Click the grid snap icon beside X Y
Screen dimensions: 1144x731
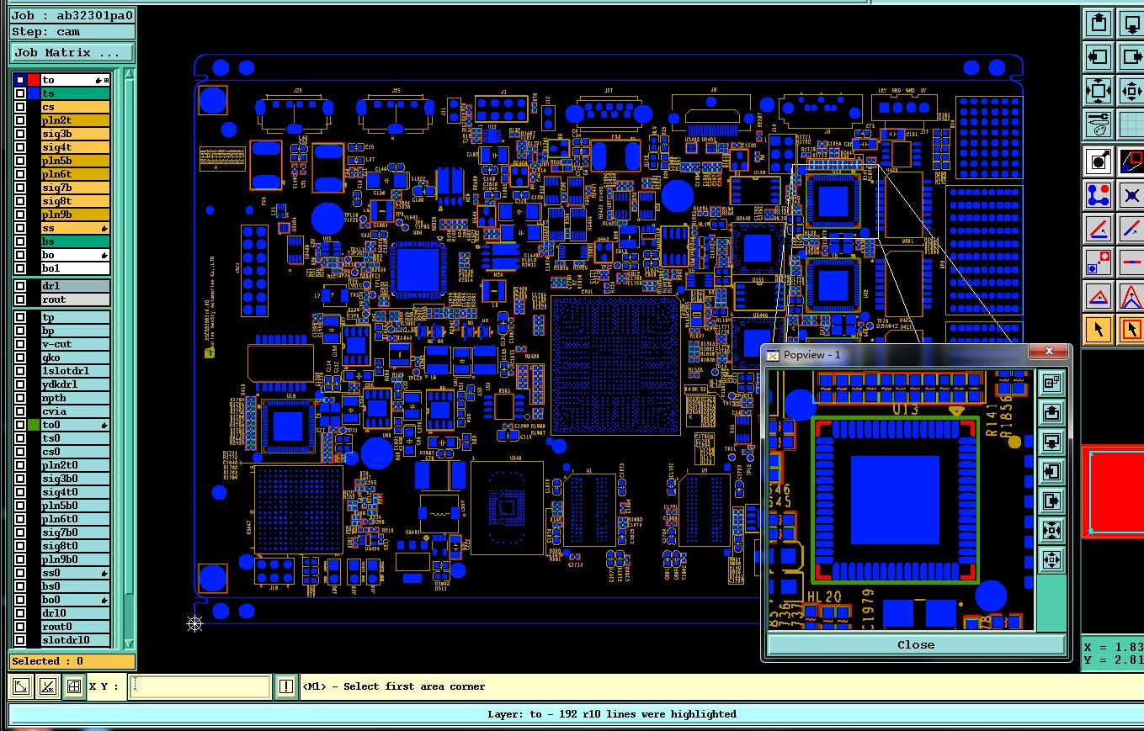click(x=73, y=686)
